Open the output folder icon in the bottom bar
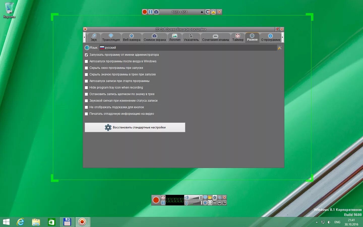Image resolution: width=363 pixels, height=227 pixels. click(210, 197)
